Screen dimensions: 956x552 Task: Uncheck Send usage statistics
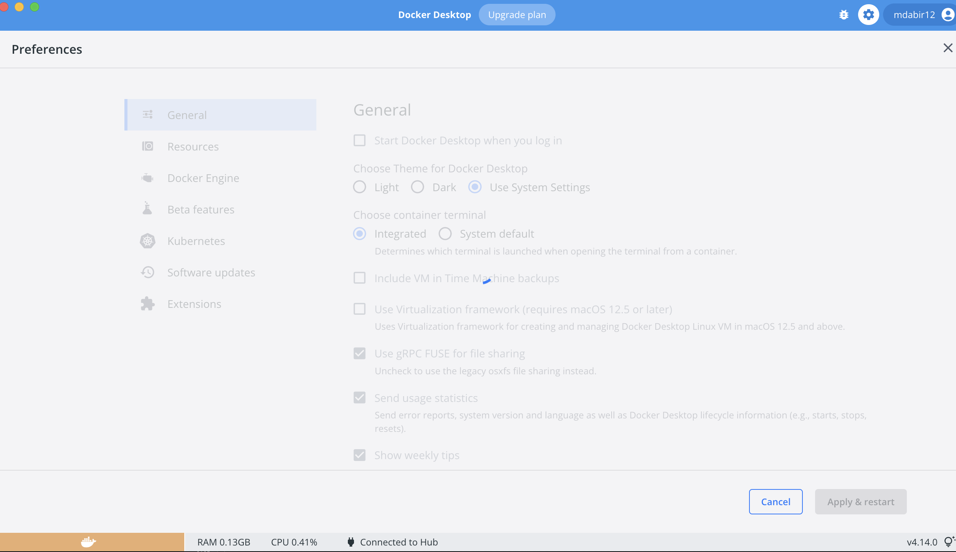pos(359,397)
